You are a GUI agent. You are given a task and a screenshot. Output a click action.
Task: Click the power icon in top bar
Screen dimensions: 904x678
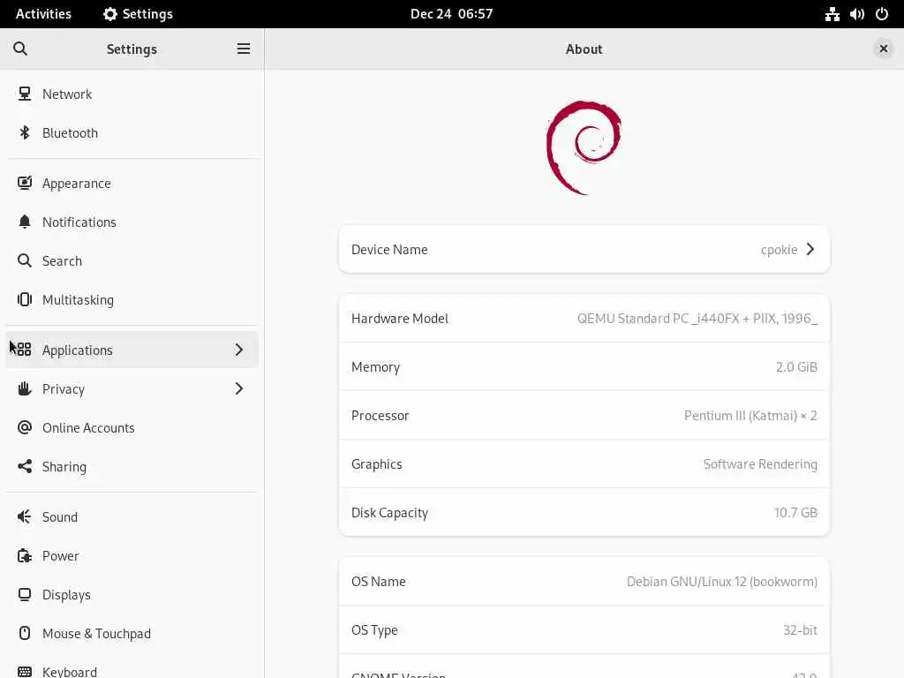[x=882, y=14]
